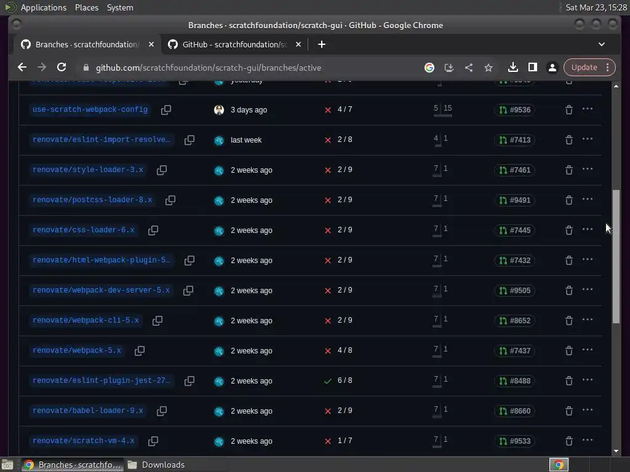Open the use-scratch-webpack-config branch link
This screenshot has height=472, width=630.
pos(90,109)
